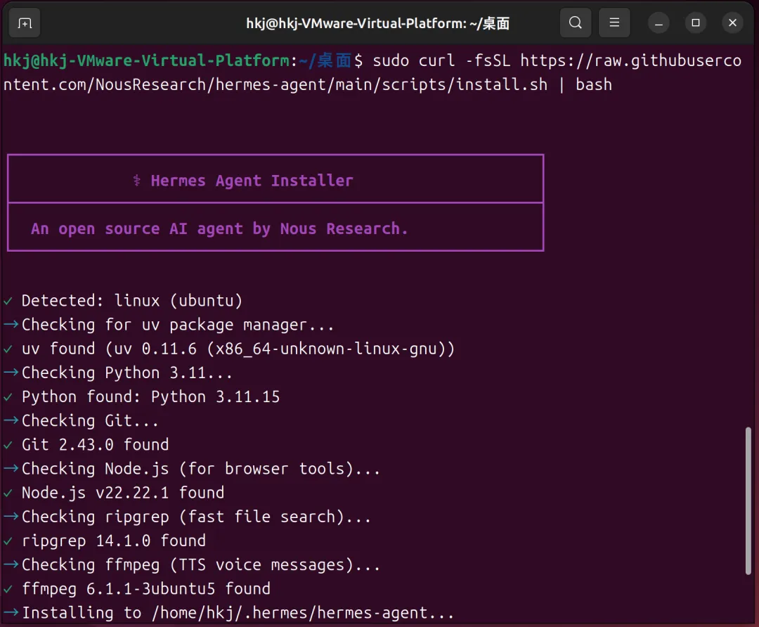Maximize the terminal window

tap(696, 22)
